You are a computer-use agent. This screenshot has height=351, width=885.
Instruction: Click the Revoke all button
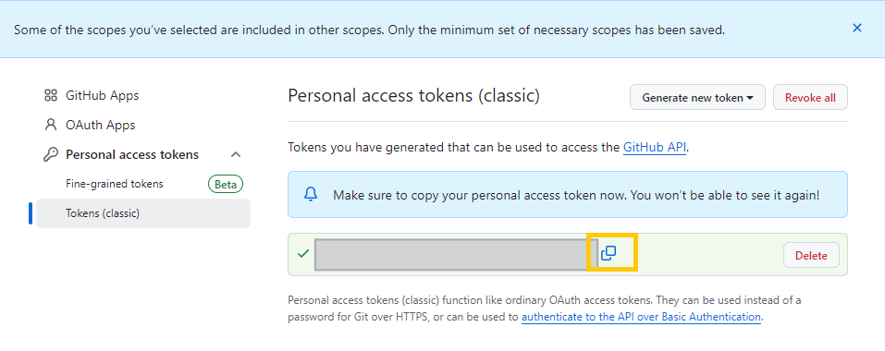coord(810,98)
